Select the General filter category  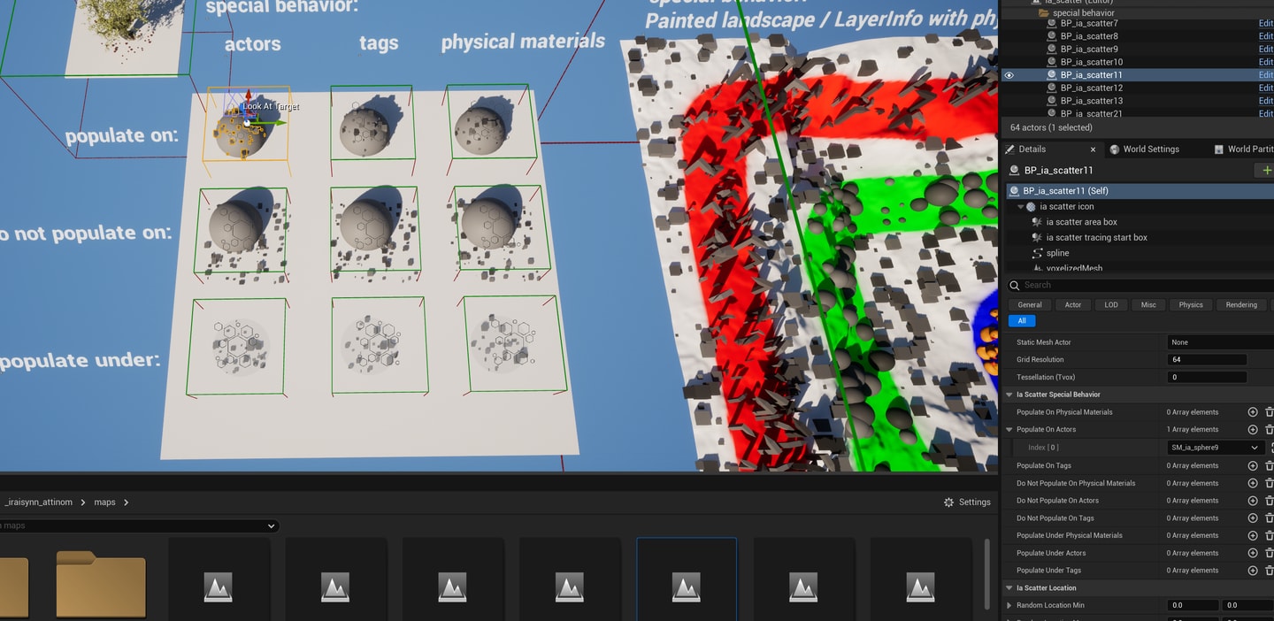[1030, 305]
